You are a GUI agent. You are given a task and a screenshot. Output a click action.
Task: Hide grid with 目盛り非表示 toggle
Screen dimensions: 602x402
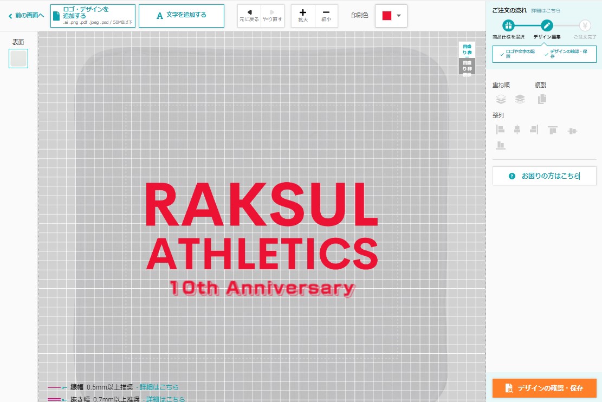pyautogui.click(x=467, y=66)
